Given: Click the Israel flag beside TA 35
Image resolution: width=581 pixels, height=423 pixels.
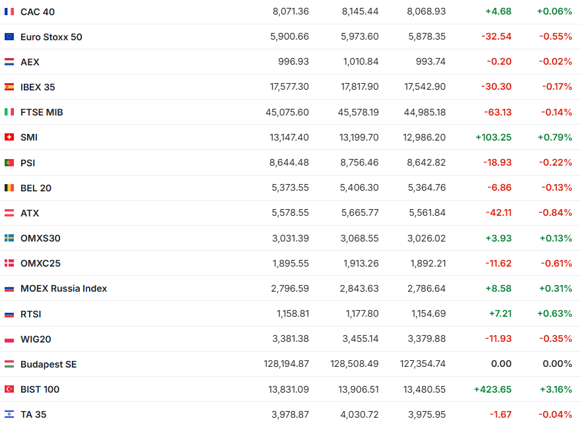Looking at the screenshot, I should tap(9, 414).
